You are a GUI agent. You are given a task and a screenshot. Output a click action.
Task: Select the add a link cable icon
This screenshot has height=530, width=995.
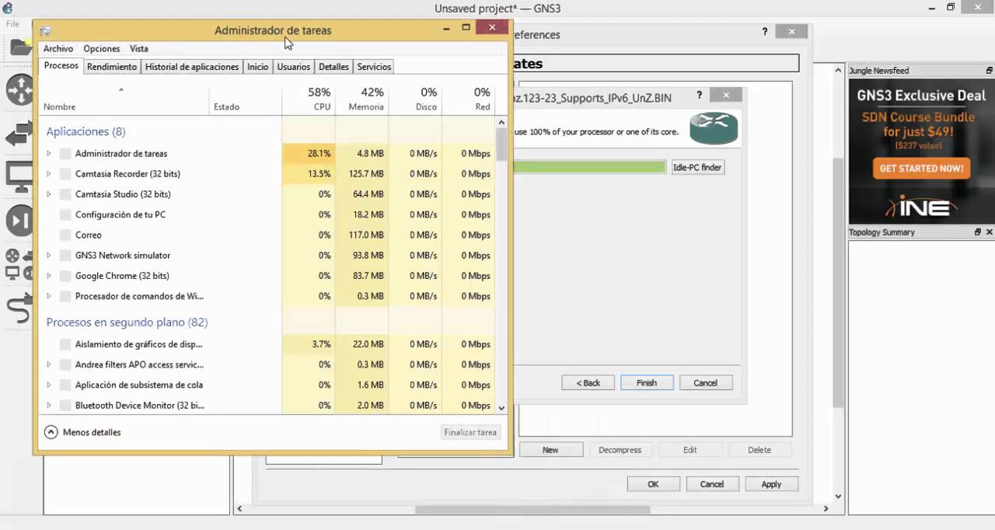[19, 309]
